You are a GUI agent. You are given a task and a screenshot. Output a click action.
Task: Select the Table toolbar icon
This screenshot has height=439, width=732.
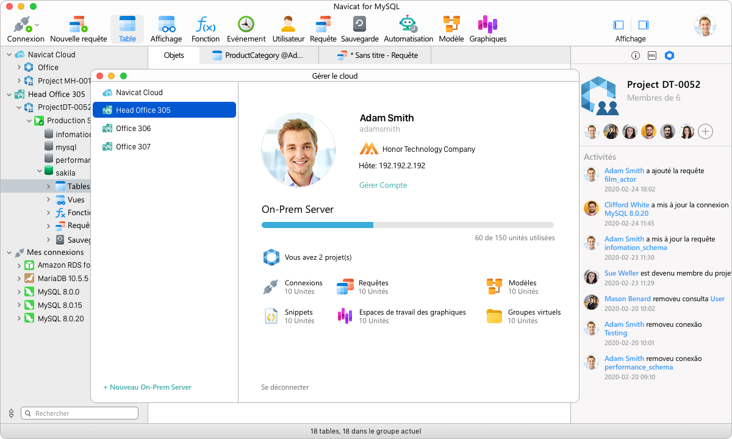pos(127,24)
